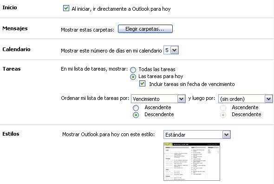The height and width of the screenshot is (184, 274).
Task: Click the 'Elegir carpetas...' button
Action: [145, 29]
